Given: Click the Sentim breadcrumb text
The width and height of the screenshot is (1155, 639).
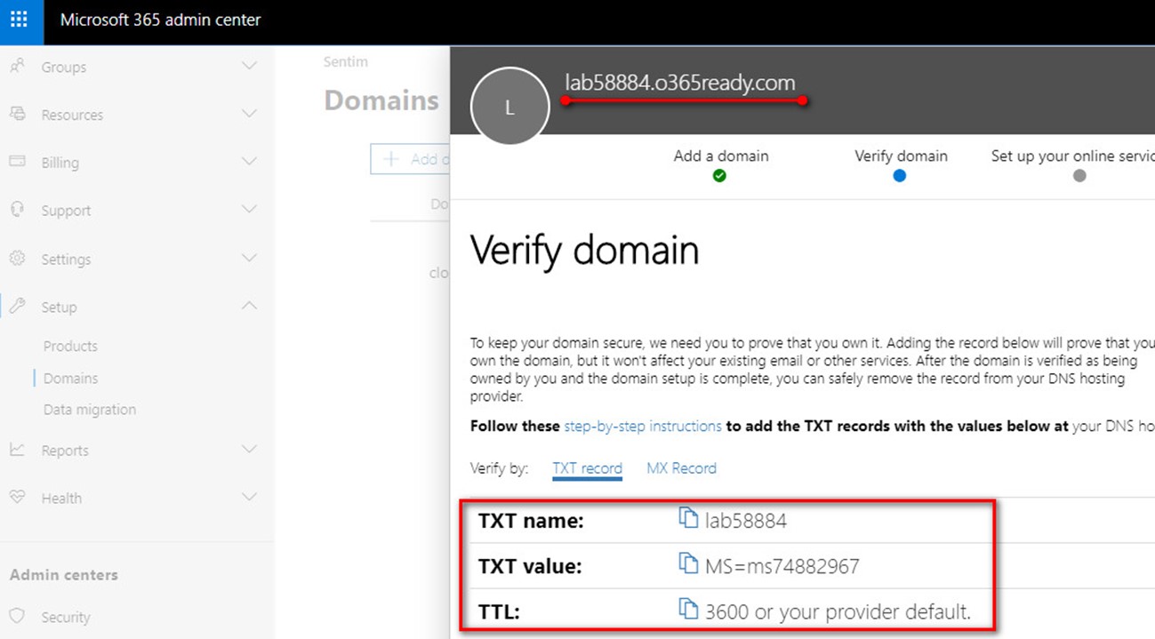Looking at the screenshot, I should (345, 62).
